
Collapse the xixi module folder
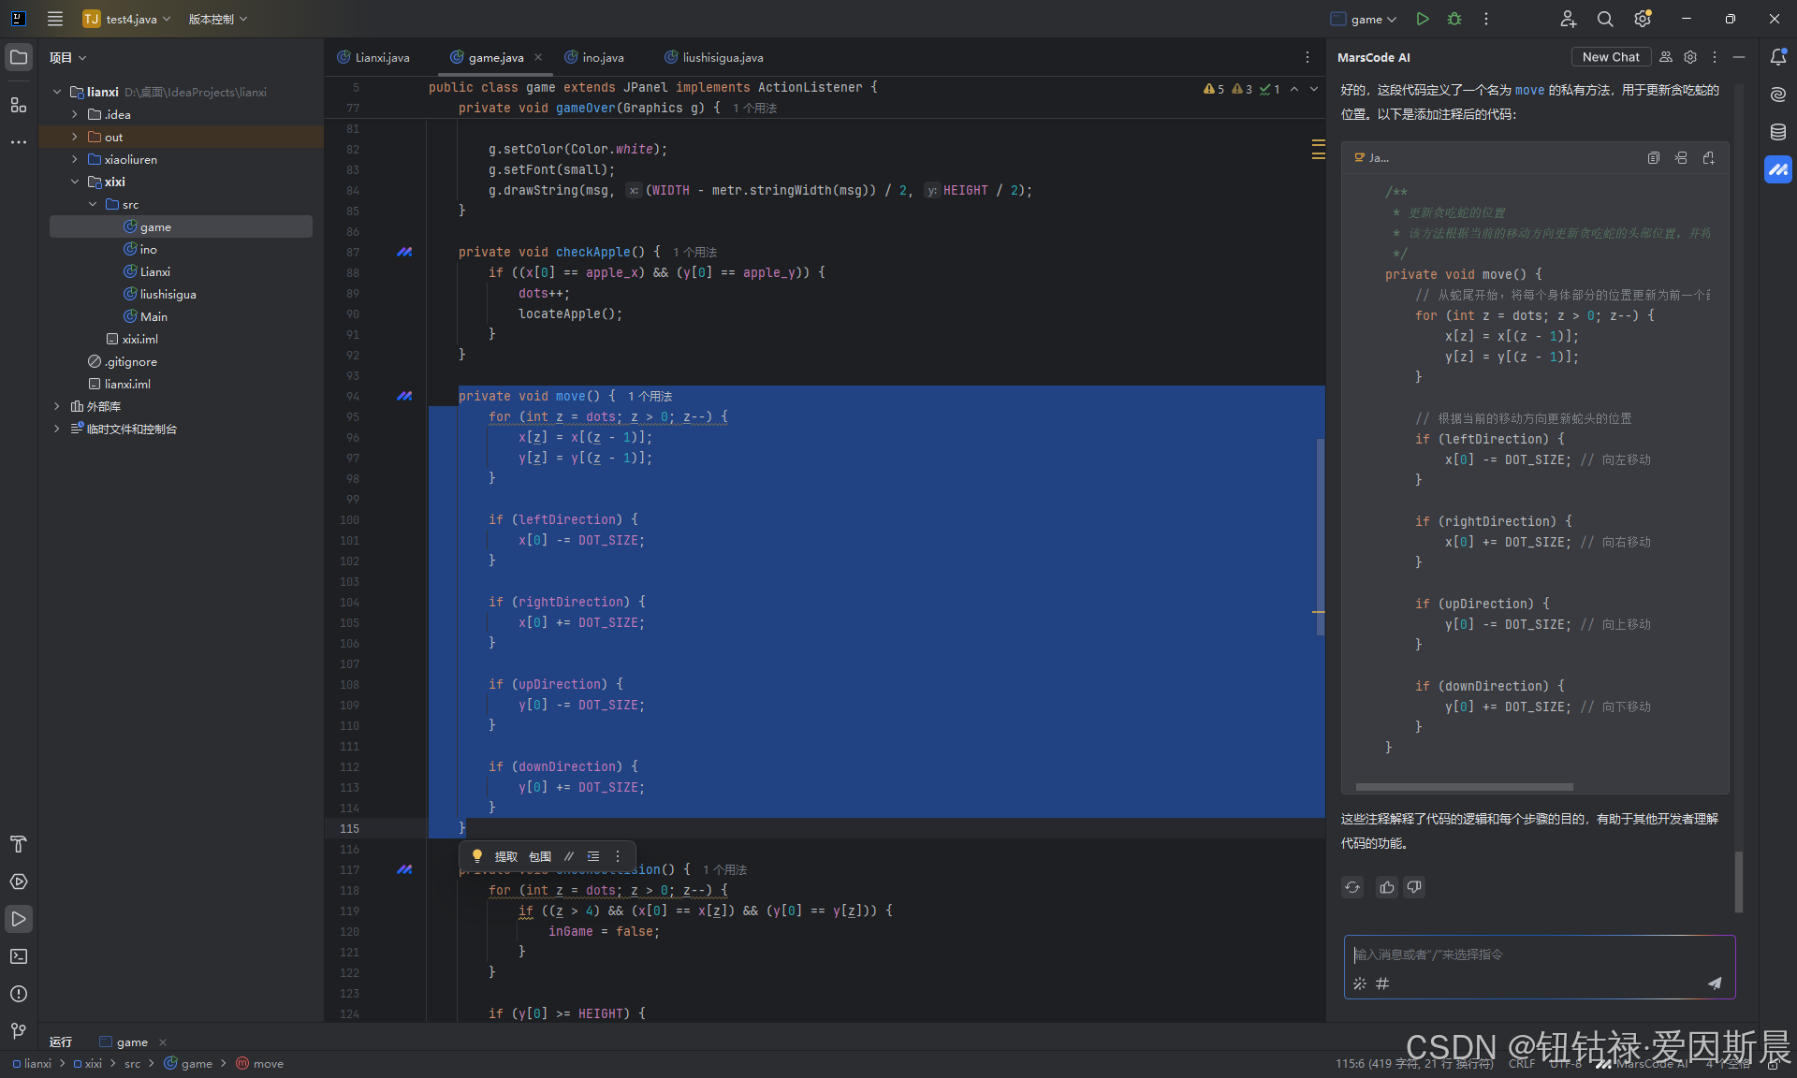75,182
